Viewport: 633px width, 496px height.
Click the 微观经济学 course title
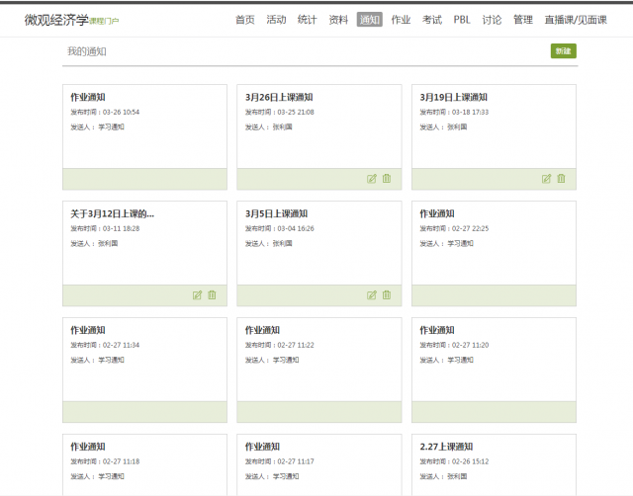(x=56, y=19)
